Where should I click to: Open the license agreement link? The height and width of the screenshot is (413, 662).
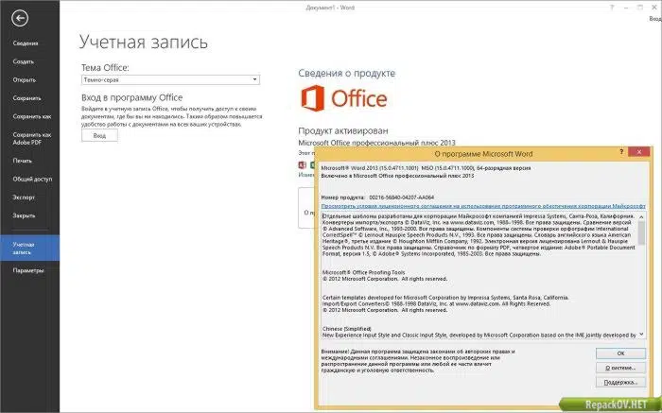click(x=483, y=206)
